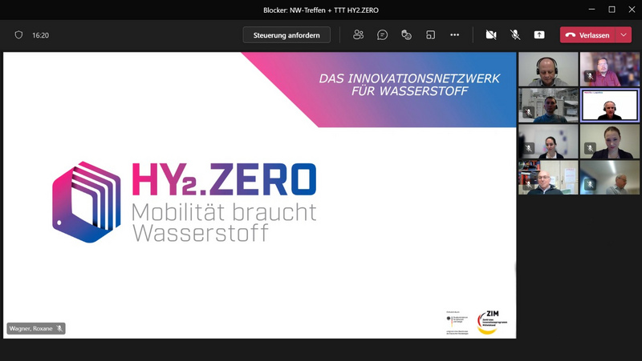Click the Verlassen button

pos(587,35)
